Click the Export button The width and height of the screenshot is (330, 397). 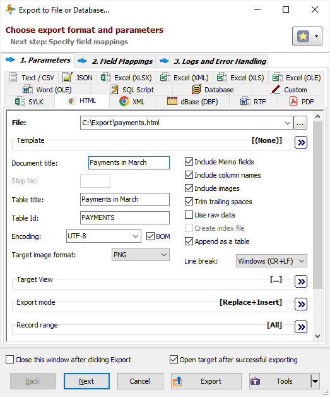[206, 381]
